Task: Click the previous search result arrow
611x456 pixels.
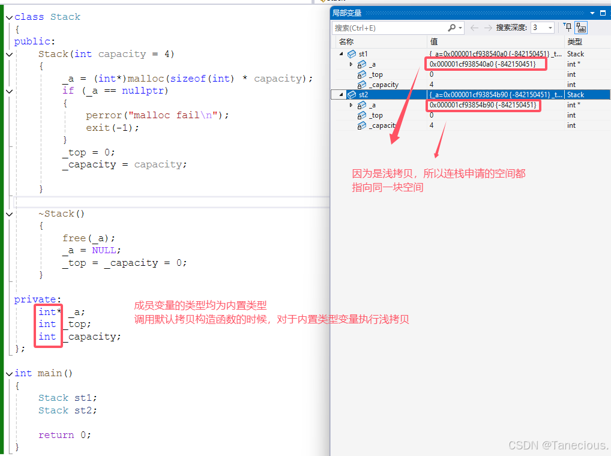Action: [x=474, y=28]
